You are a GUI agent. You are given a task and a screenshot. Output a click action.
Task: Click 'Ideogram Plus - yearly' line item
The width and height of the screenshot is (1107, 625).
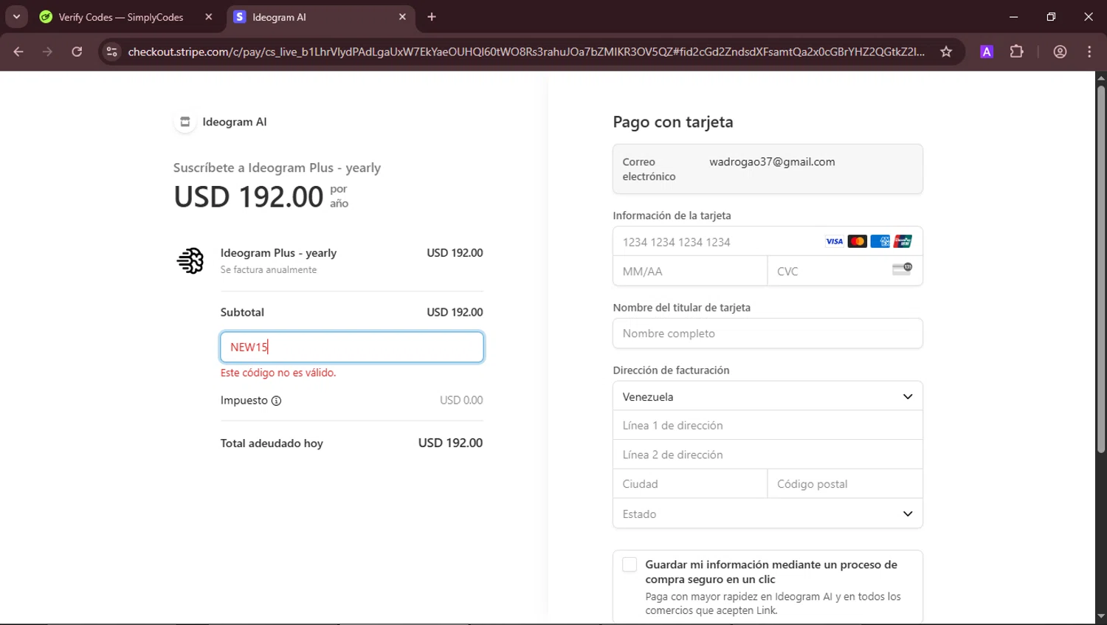pyautogui.click(x=278, y=252)
